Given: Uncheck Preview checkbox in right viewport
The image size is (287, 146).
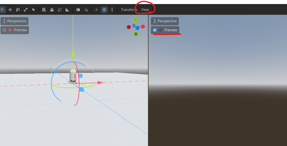Looking at the screenshot, I should point(155,30).
